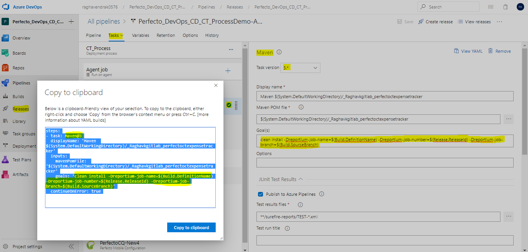
Task: Collapse the sidebar with double chevron
Action: pos(71,247)
